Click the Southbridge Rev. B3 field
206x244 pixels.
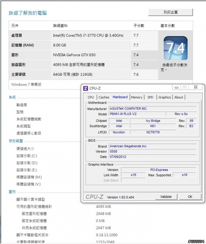point(191,126)
